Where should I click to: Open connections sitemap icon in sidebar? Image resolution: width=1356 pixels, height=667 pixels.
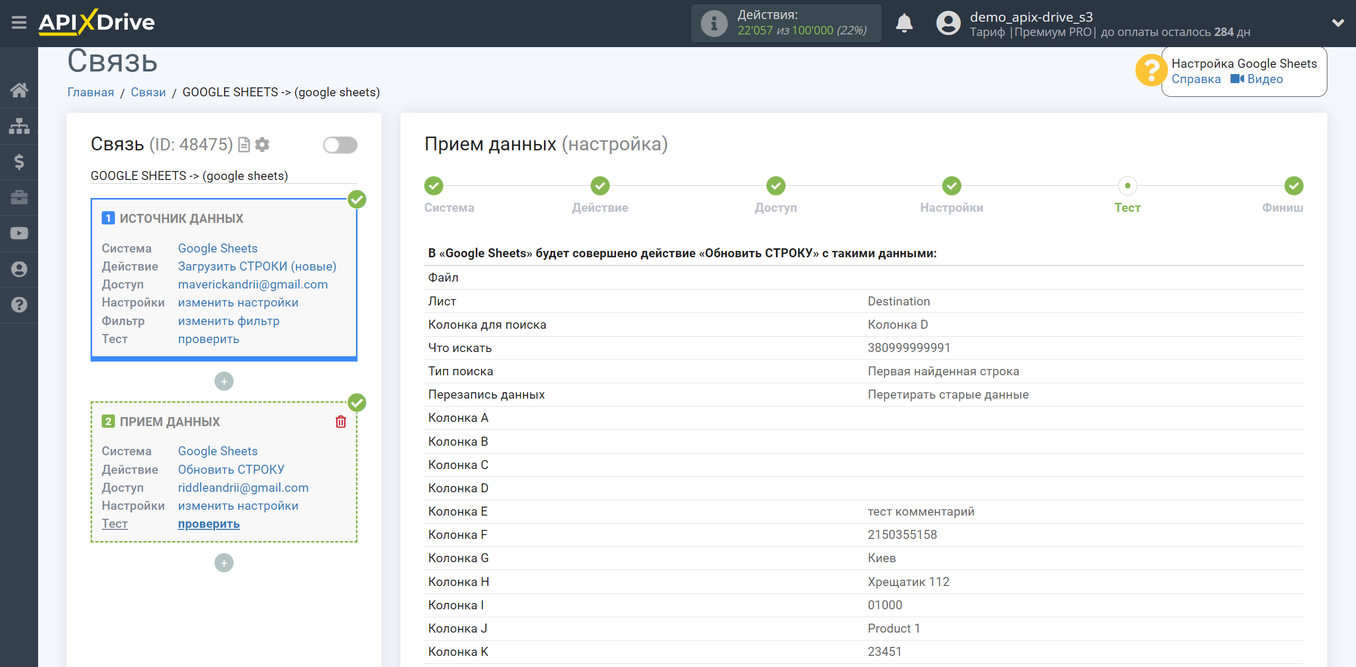(19, 126)
